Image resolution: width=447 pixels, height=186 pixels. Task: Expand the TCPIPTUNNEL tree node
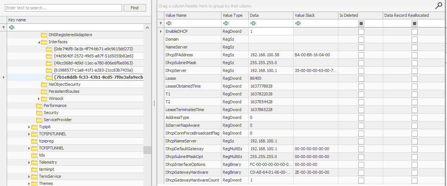(x=29, y=148)
